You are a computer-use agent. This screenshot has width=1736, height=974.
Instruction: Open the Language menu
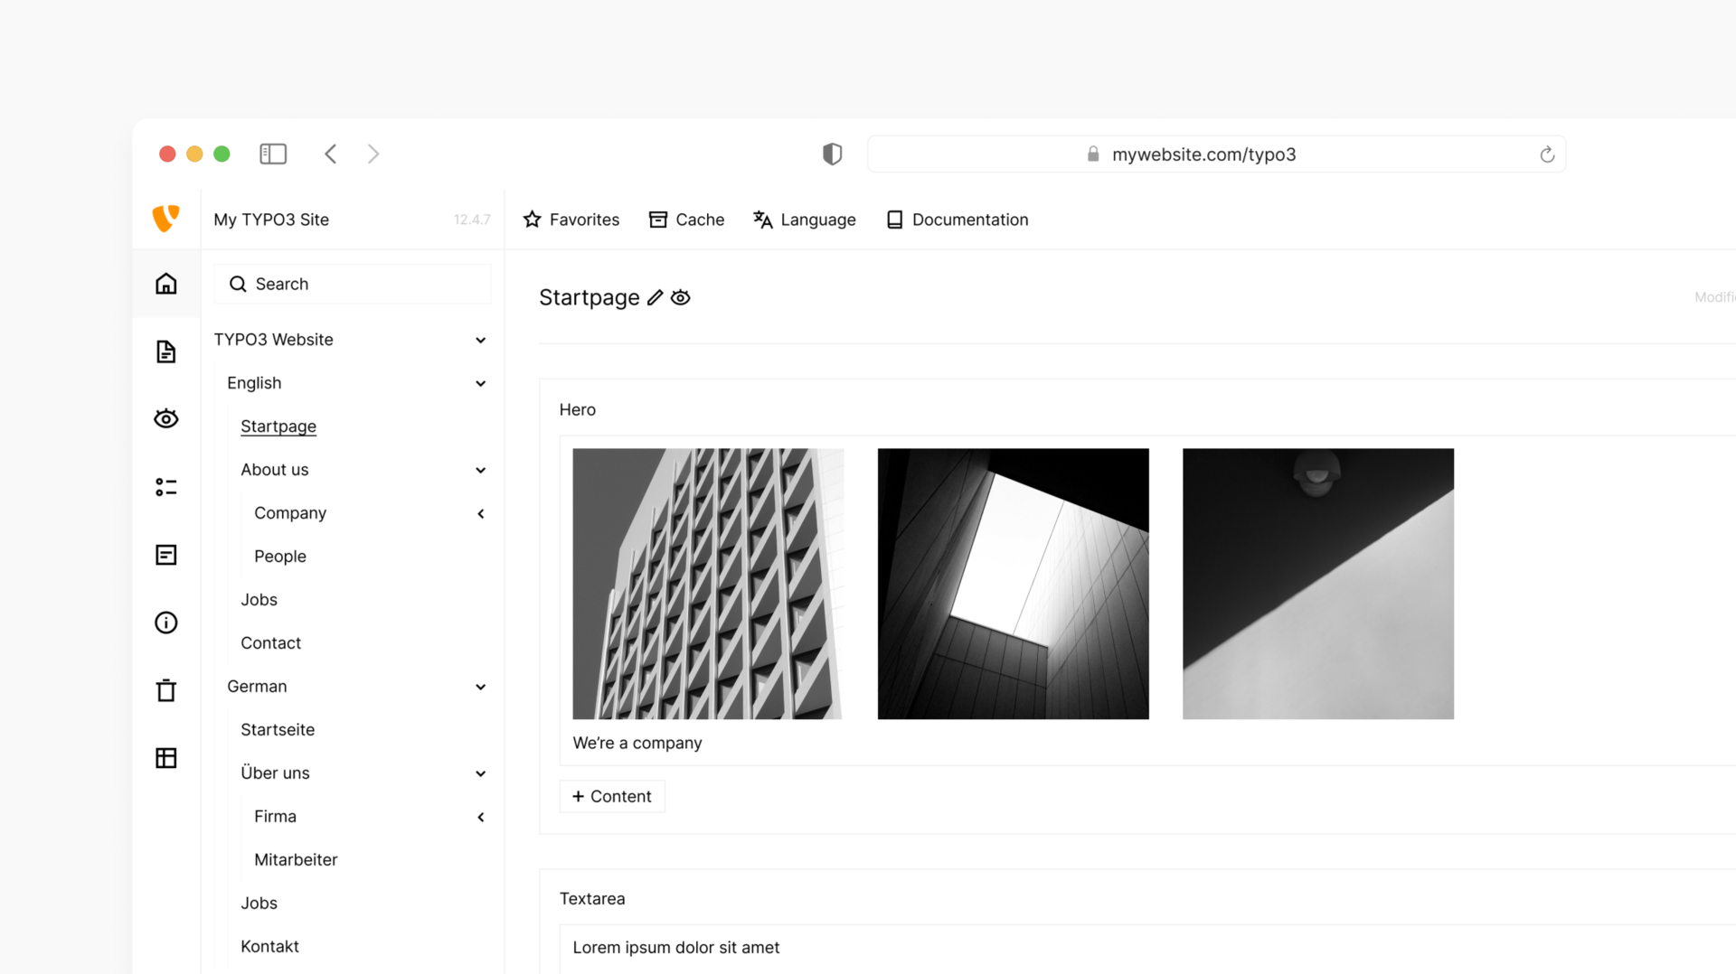pyautogui.click(x=805, y=220)
